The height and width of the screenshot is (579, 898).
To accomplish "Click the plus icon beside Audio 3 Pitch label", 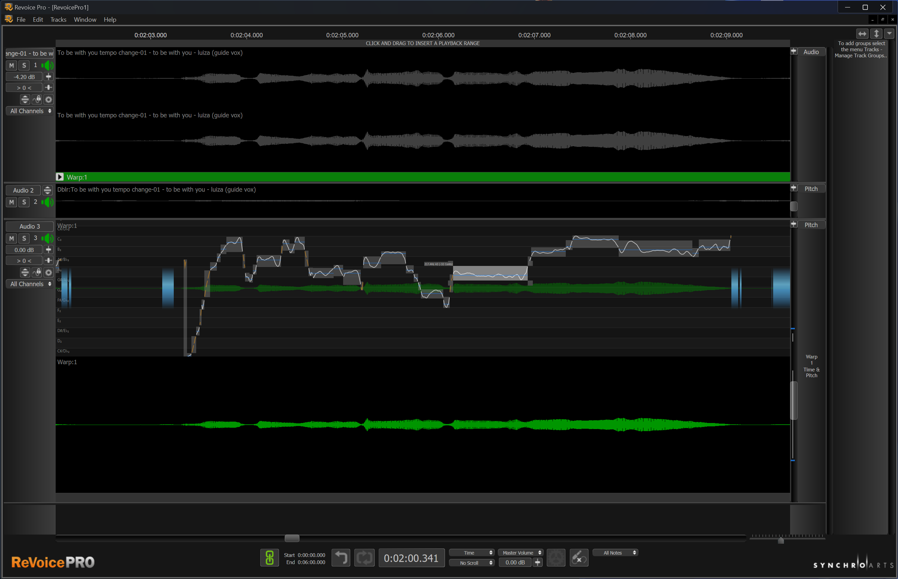I will 793,224.
